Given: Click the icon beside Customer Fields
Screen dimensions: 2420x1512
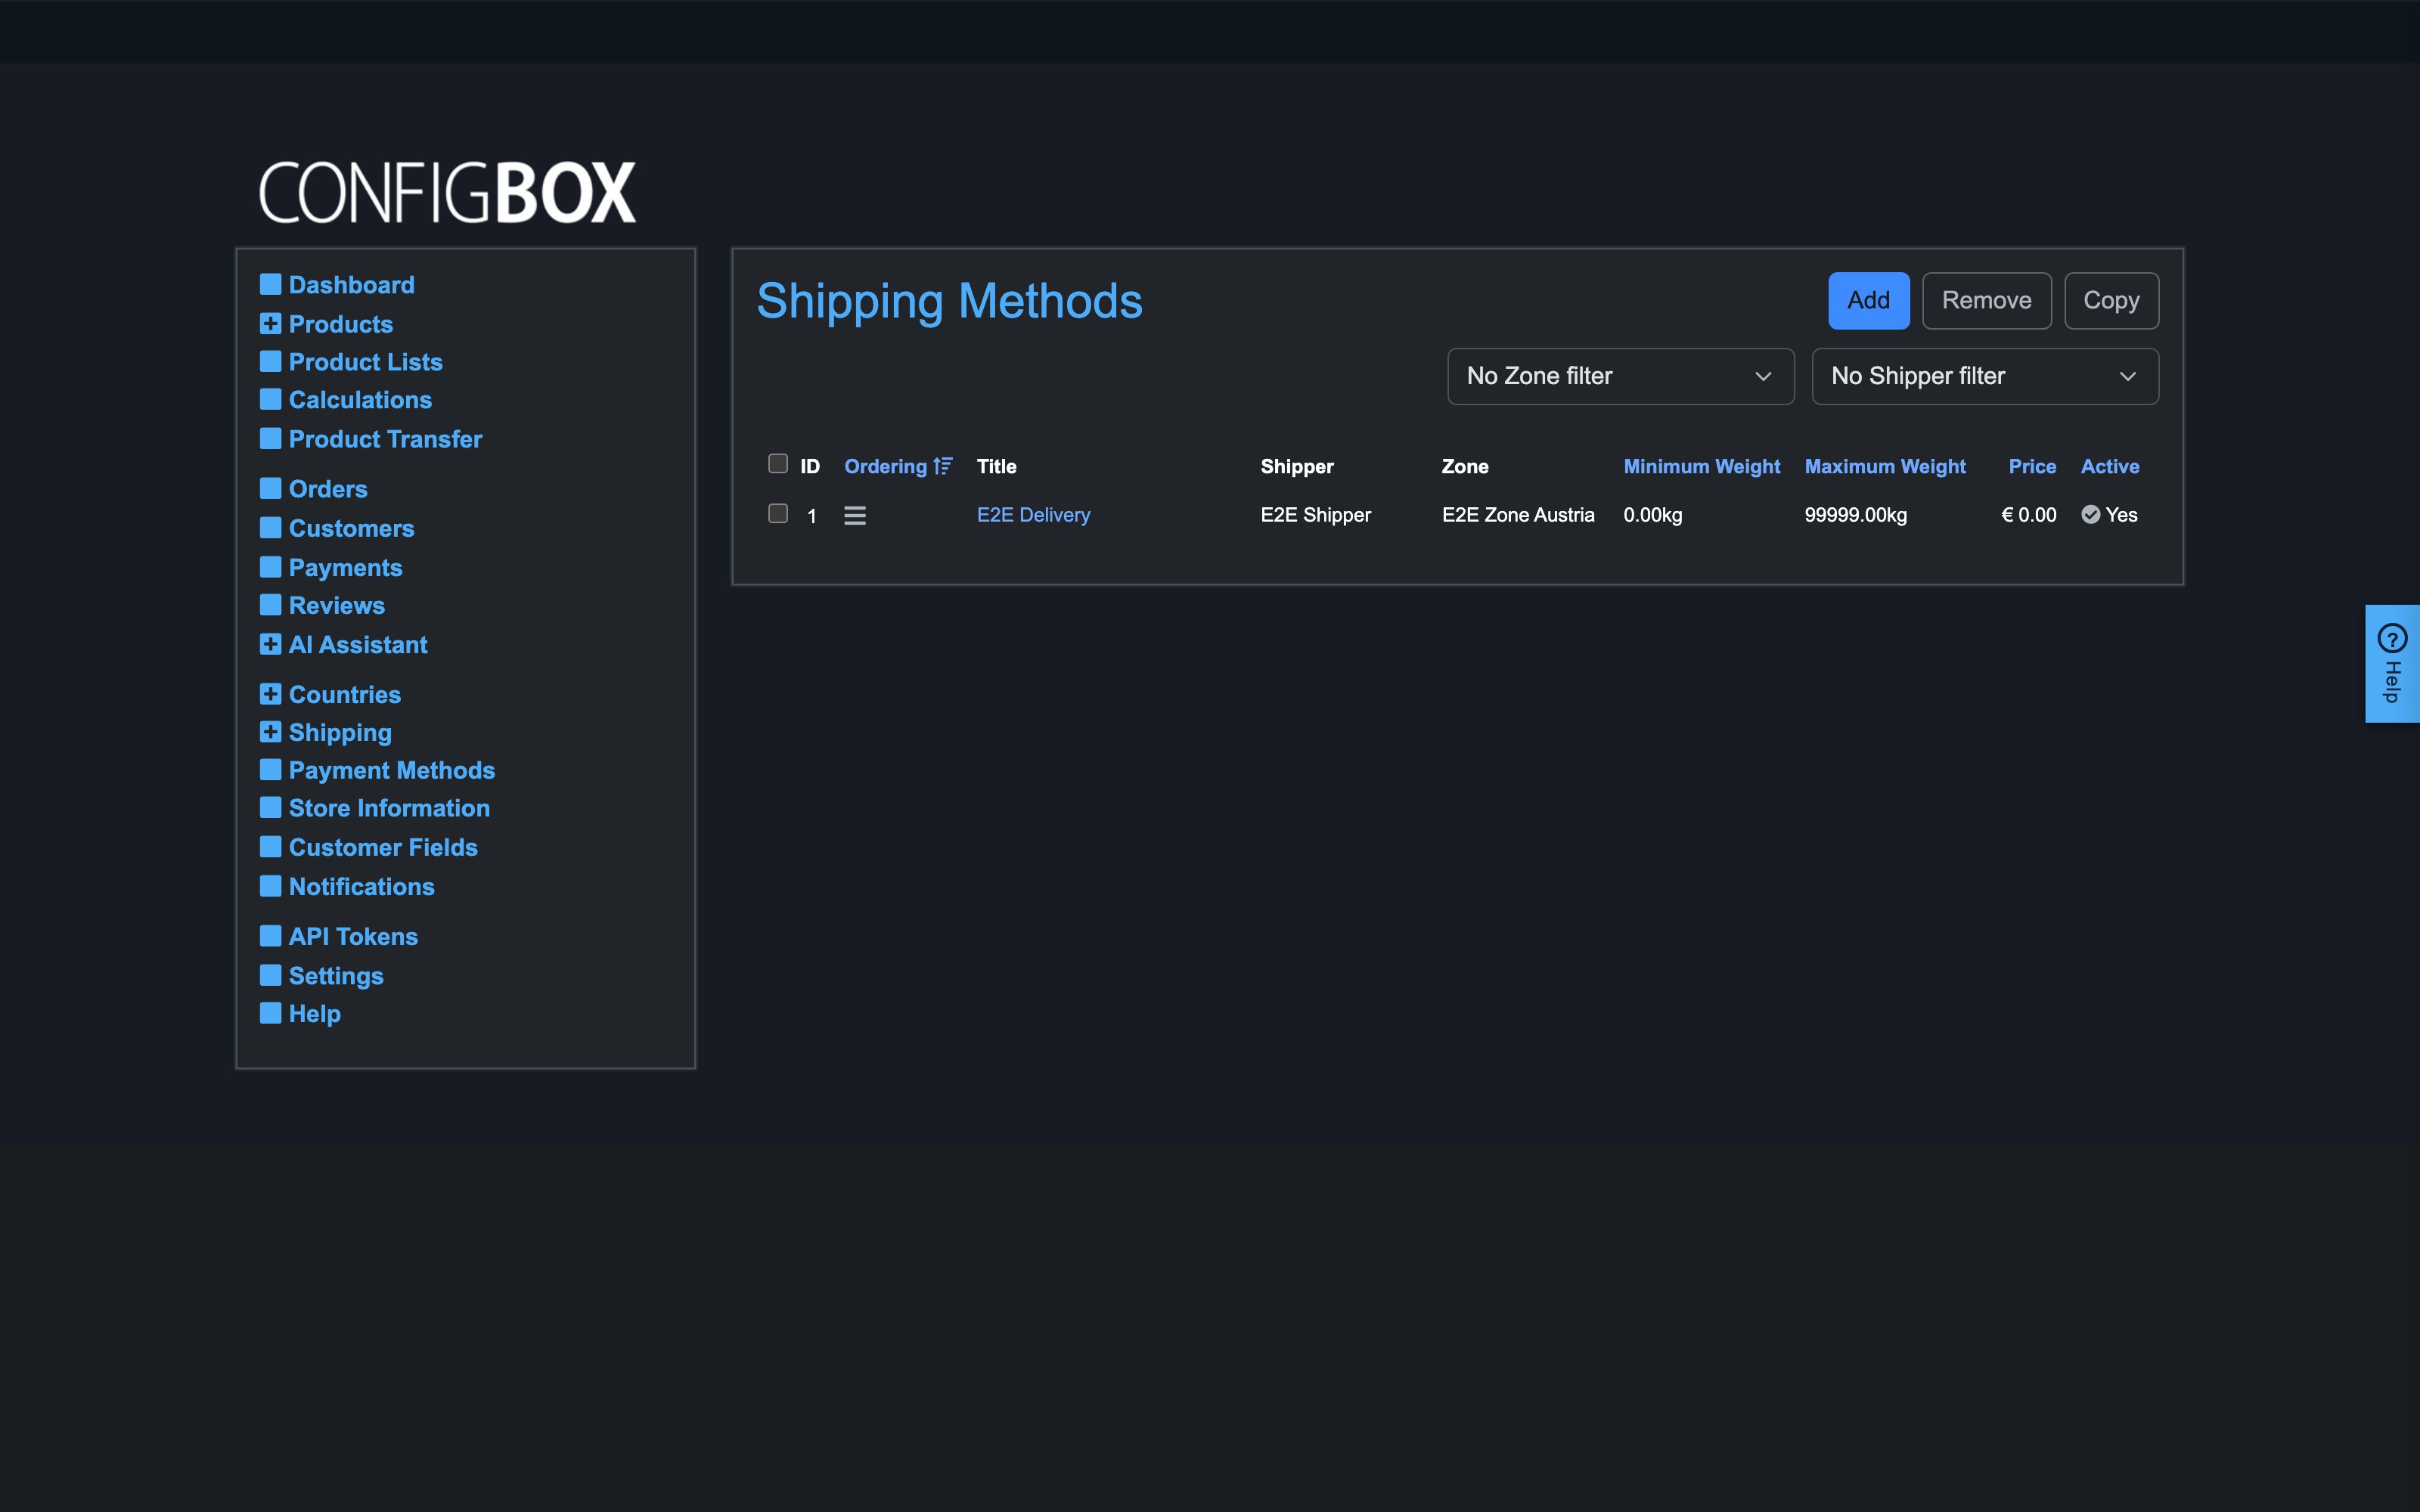Looking at the screenshot, I should [x=270, y=847].
